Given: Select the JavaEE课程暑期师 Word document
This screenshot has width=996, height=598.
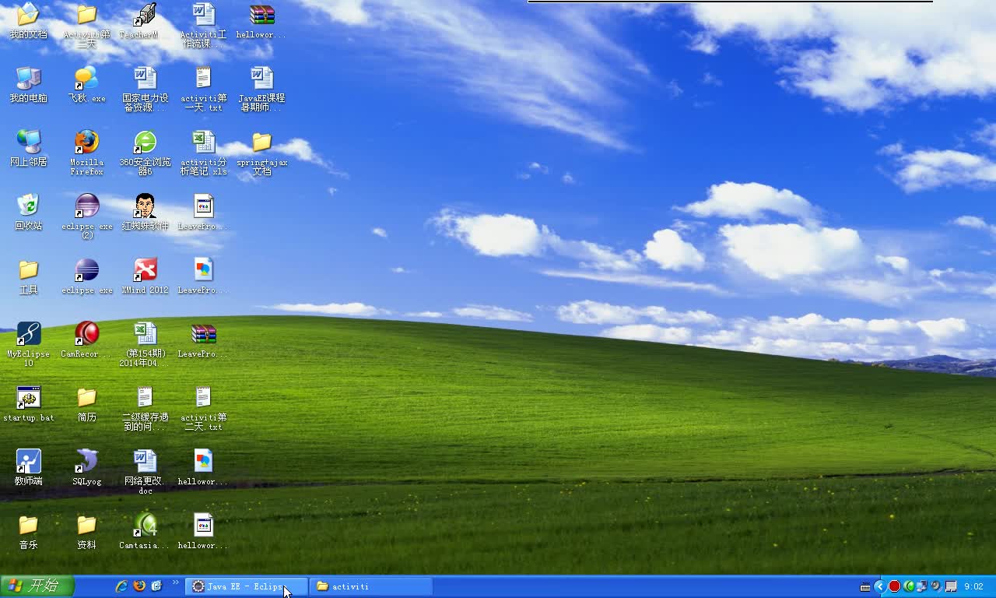Looking at the screenshot, I should pyautogui.click(x=261, y=89).
